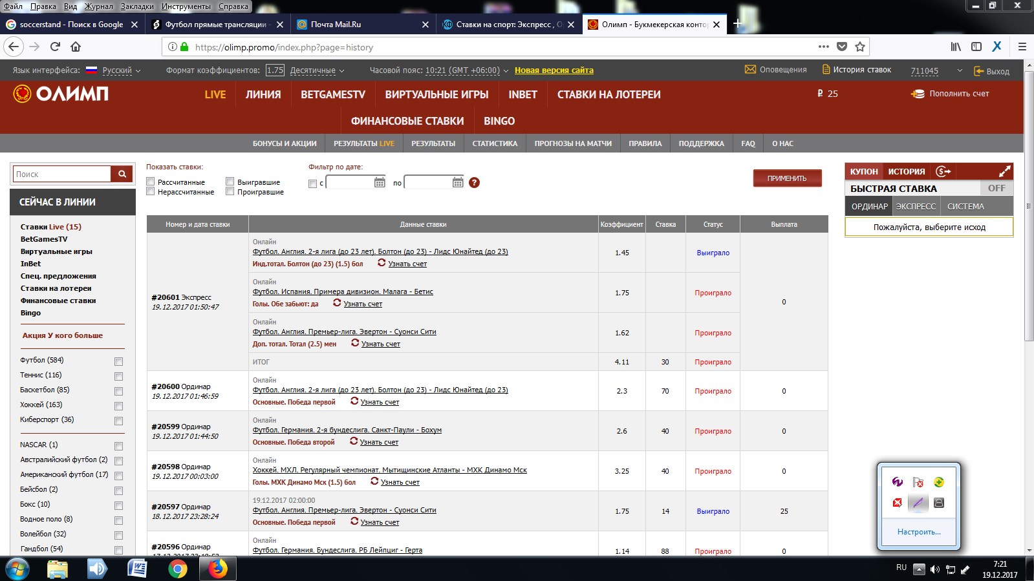
Task: Enable the date filter checkbox
Action: (x=313, y=184)
